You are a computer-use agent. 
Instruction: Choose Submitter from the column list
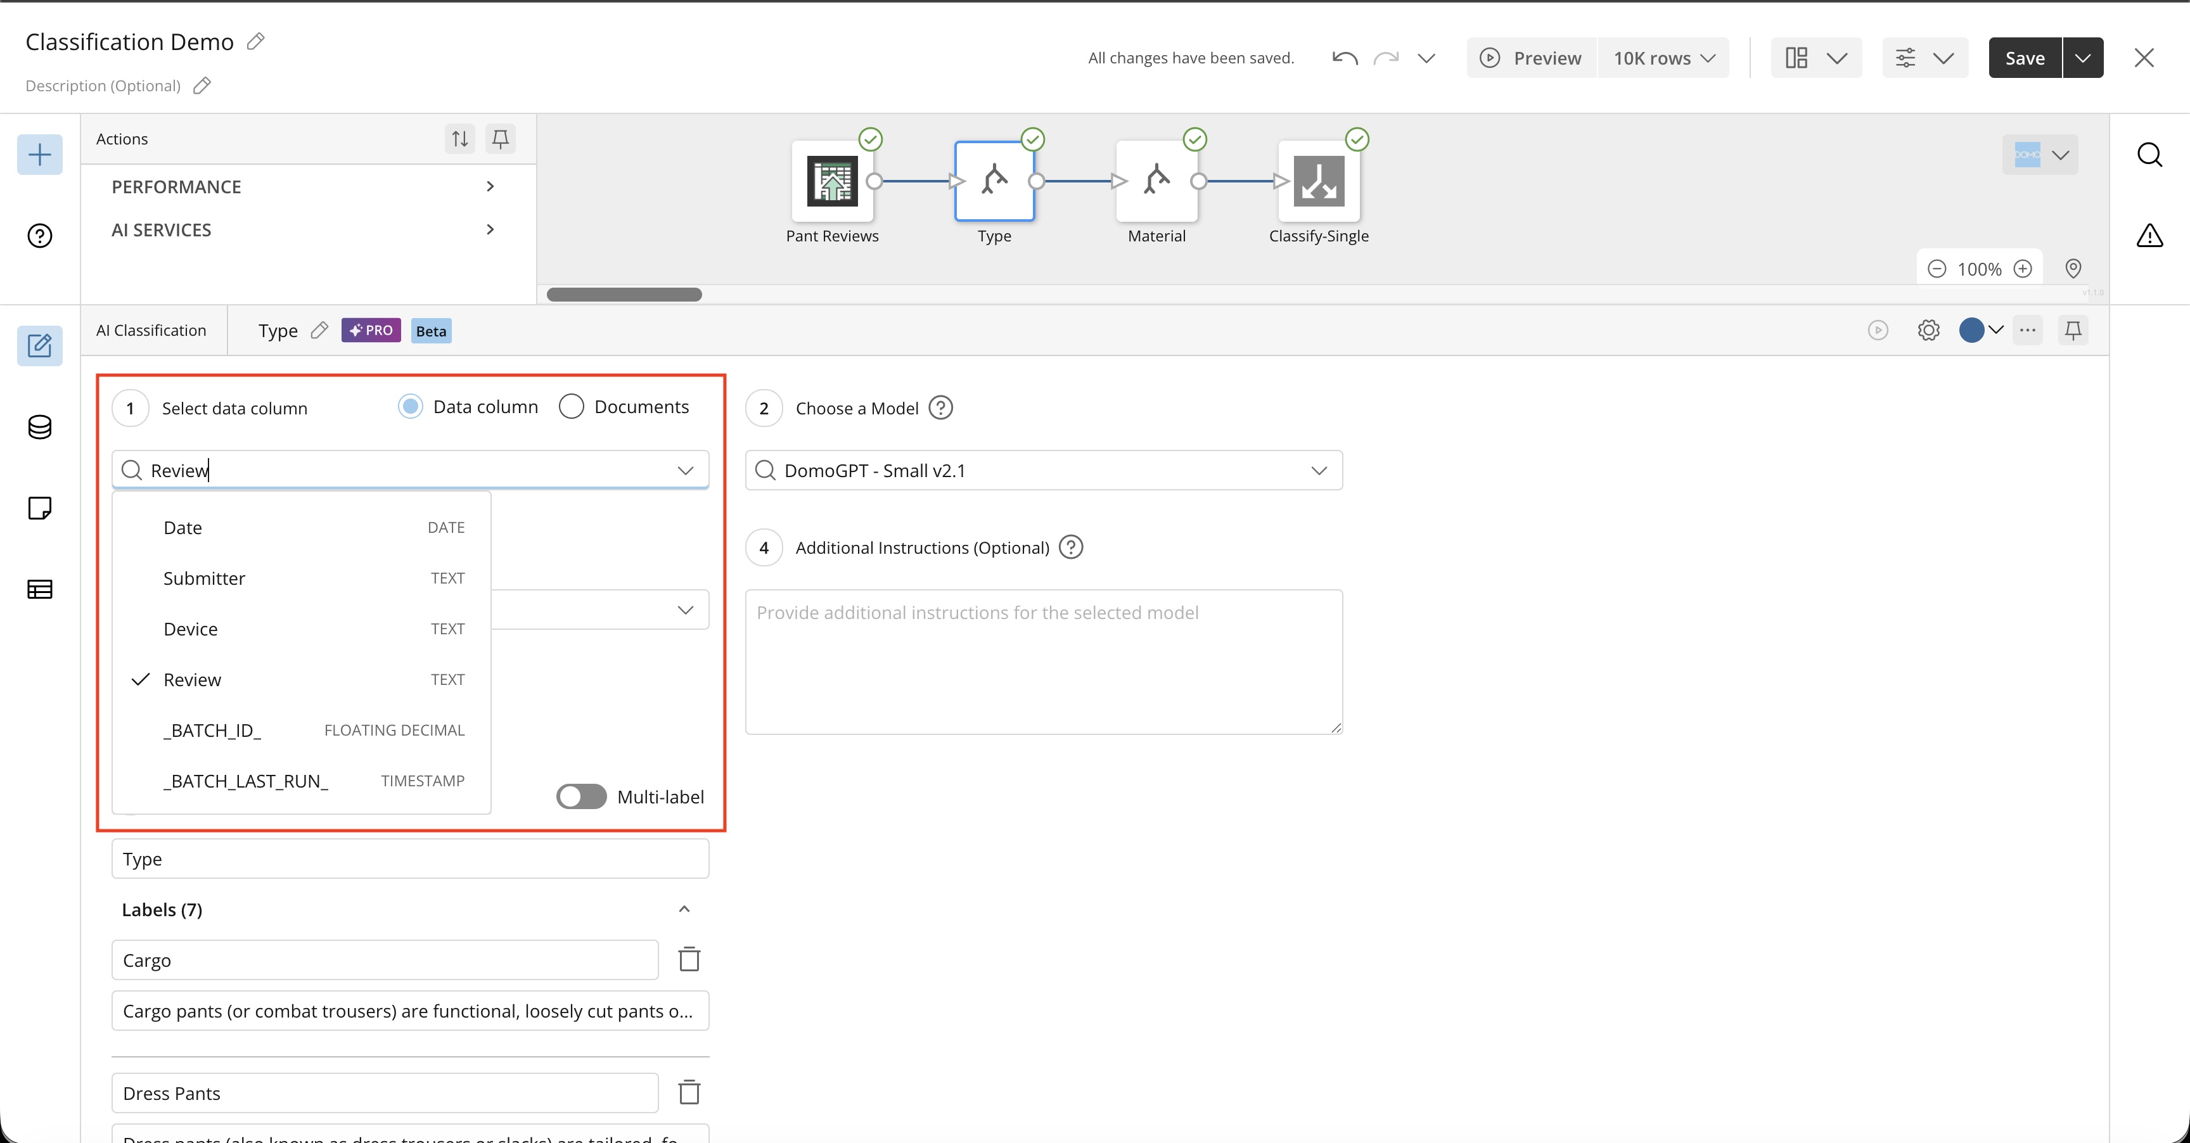pyautogui.click(x=302, y=578)
